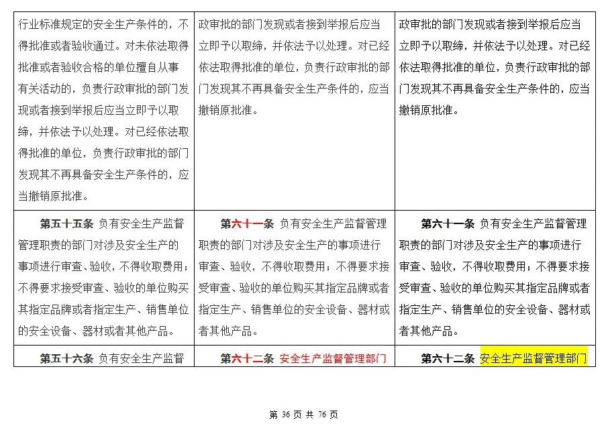This screenshot has width=610, height=424.
Task: Click the "第六十一条" heading with red characters
Action: (x=247, y=223)
